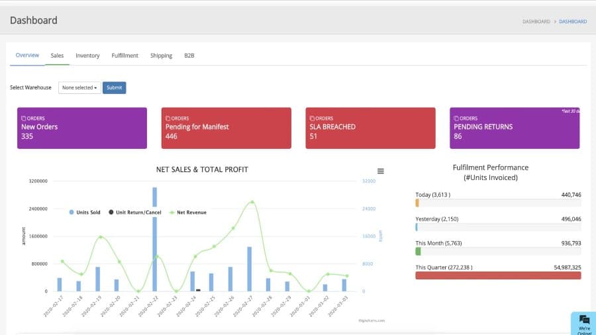This screenshot has width=596, height=335.
Task: Click the NET SALES & TOTAL PROFIT title
Action: (x=202, y=169)
